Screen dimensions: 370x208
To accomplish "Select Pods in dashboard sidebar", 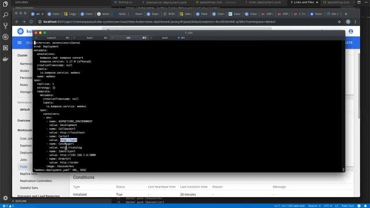I will click(24, 167).
